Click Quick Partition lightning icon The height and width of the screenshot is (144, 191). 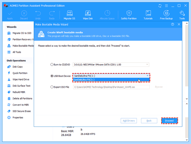[9, 73]
